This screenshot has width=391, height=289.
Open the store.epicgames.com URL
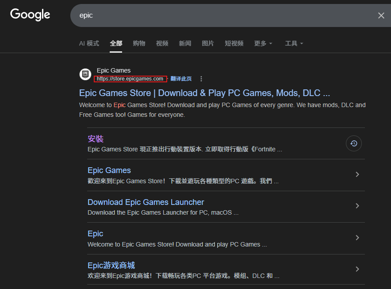(x=130, y=79)
